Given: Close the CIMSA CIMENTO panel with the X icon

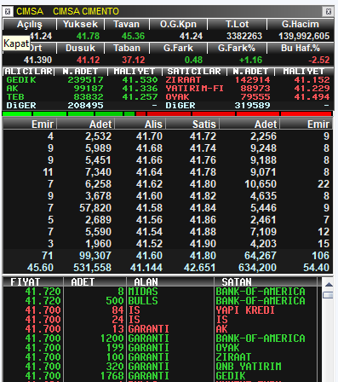Looking at the screenshot, I should (x=329, y=12).
